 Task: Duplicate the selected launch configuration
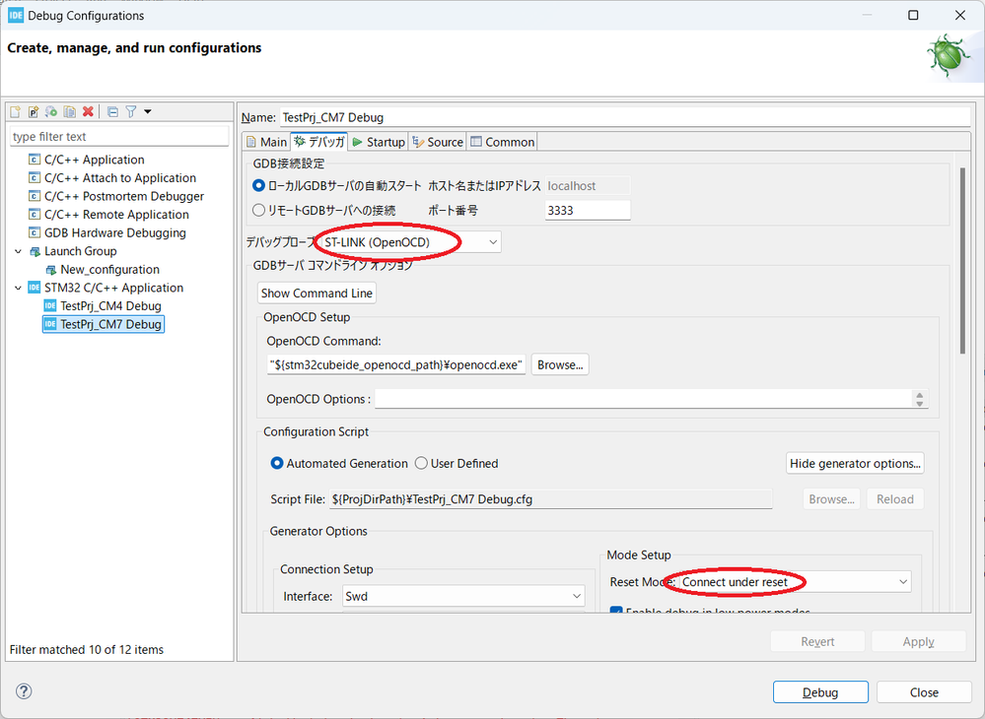coord(69,112)
